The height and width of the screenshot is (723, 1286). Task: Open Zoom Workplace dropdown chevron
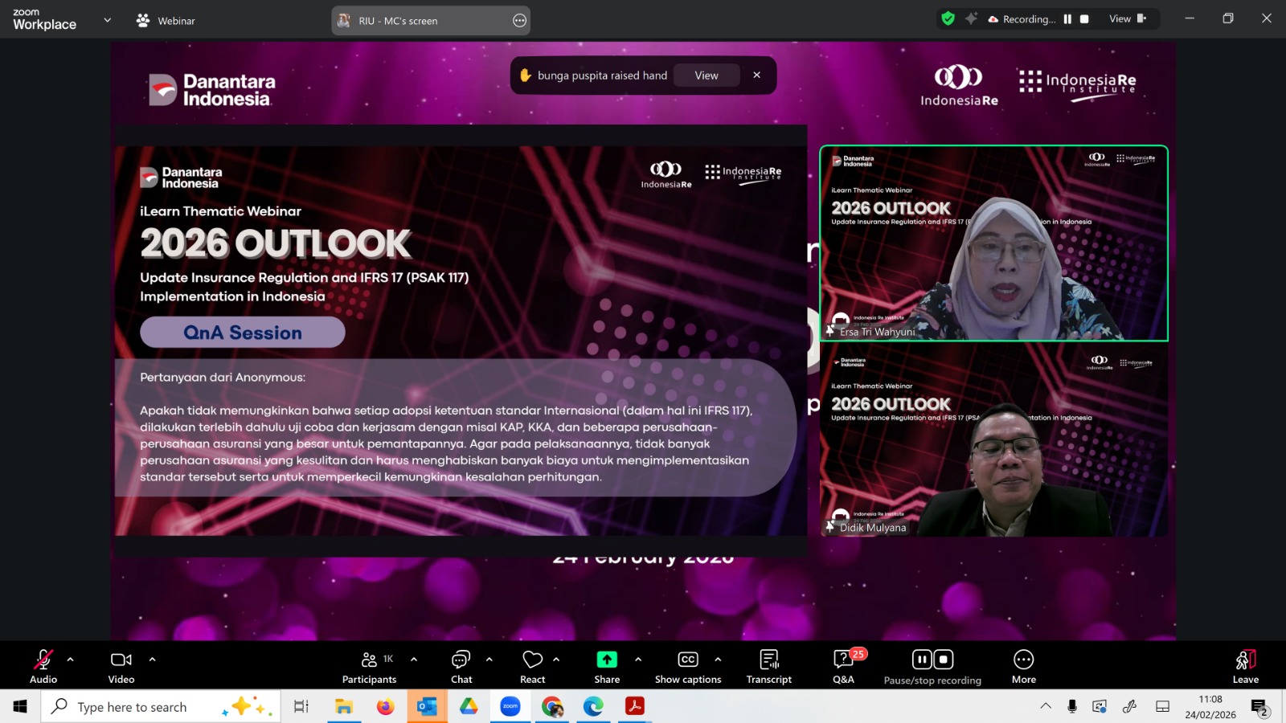[107, 20]
